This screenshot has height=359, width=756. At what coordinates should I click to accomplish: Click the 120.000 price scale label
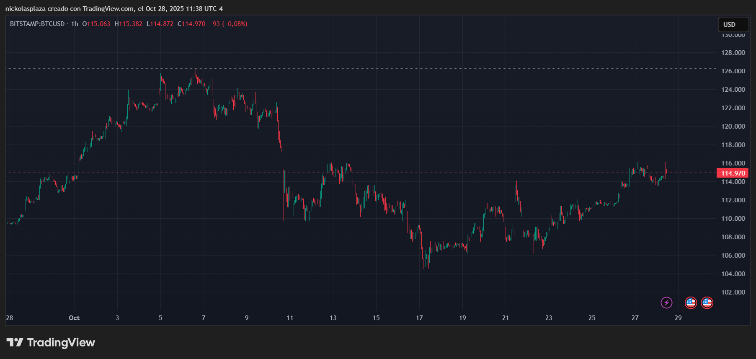click(733, 127)
